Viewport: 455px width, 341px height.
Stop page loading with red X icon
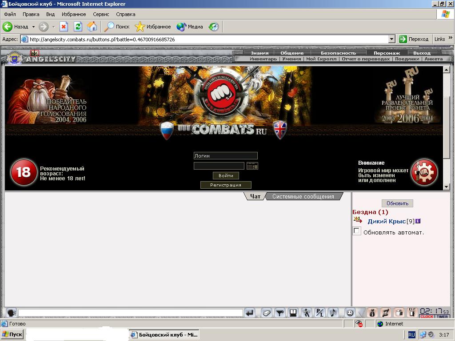point(64,27)
